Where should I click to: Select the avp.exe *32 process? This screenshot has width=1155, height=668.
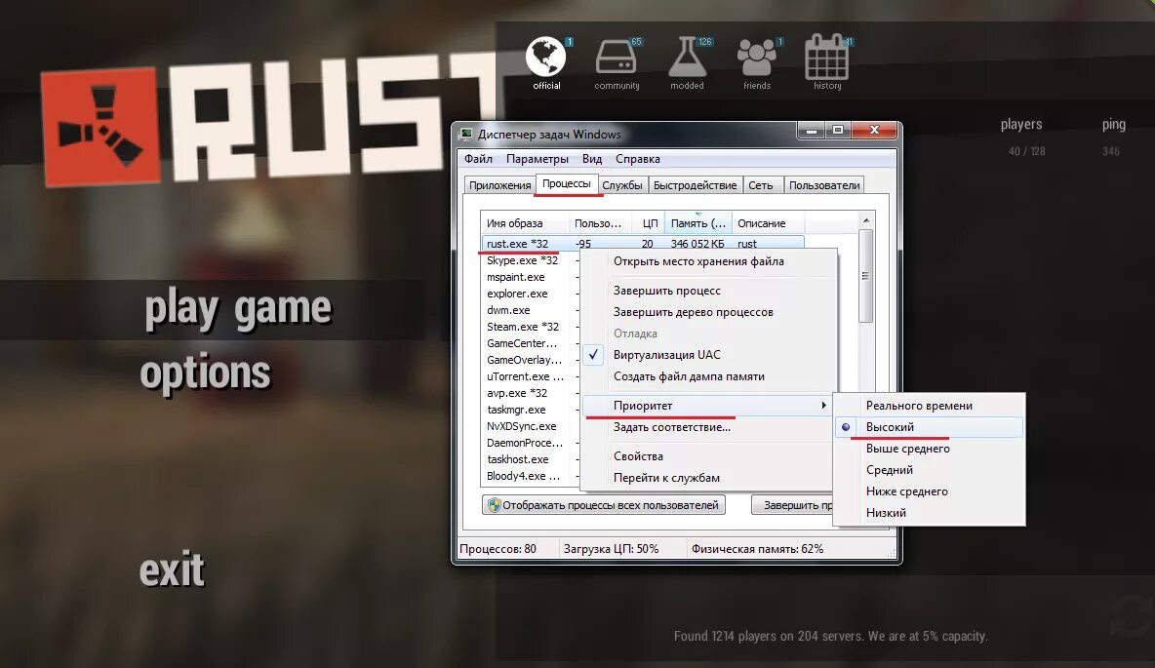517,393
